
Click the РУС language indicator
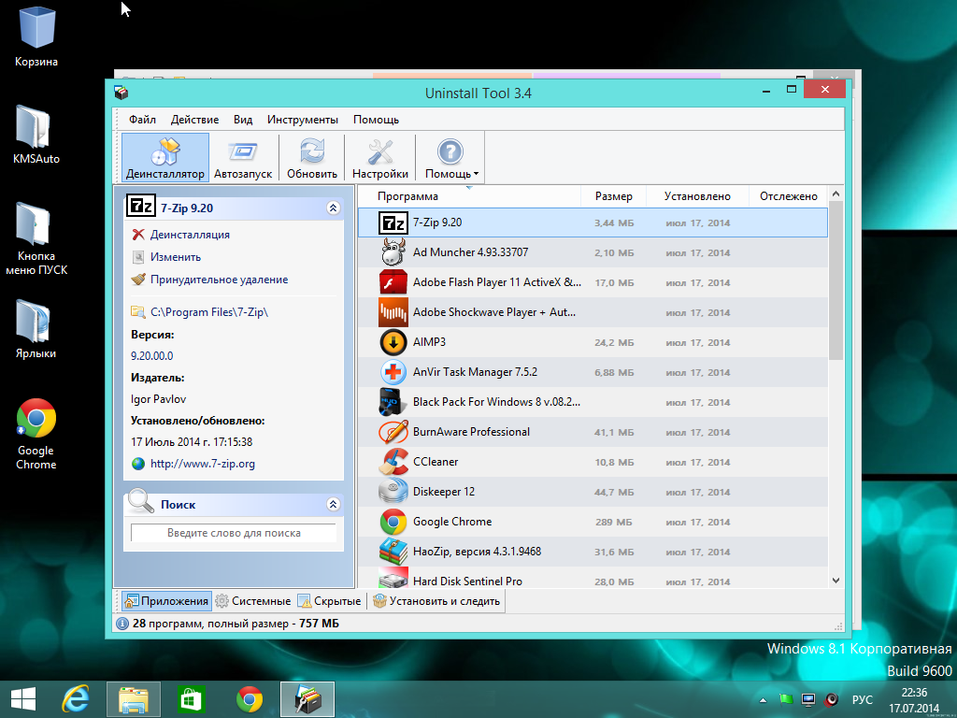(x=862, y=699)
